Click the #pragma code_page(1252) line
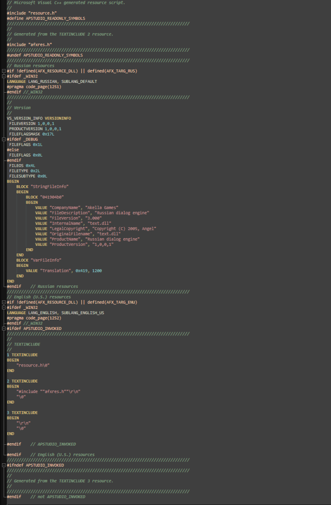Screen dimensions: 331x505 [34, 318]
